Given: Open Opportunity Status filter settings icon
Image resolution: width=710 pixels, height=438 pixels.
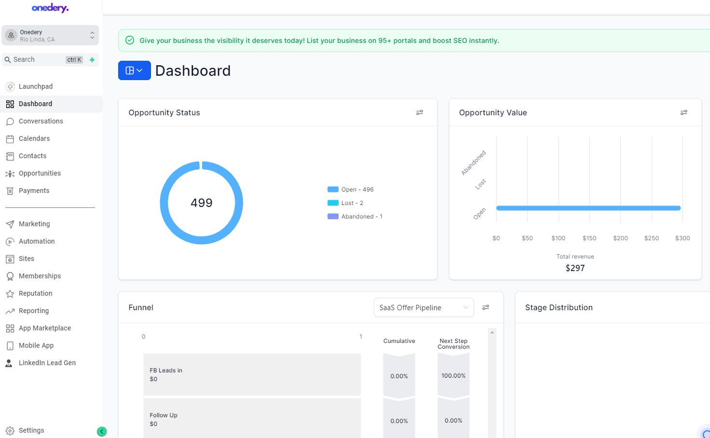Looking at the screenshot, I should point(420,112).
